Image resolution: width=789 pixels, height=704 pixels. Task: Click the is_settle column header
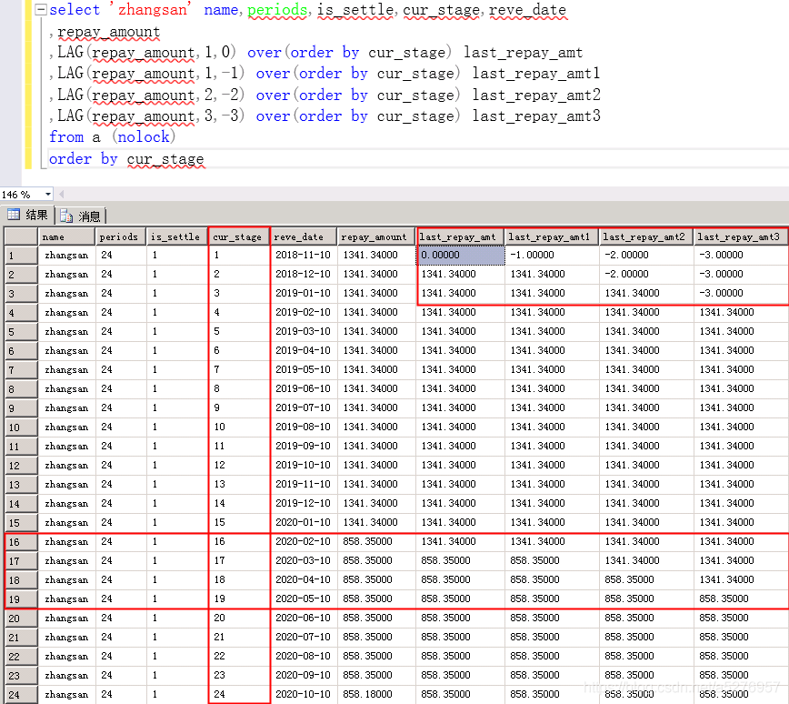point(176,236)
